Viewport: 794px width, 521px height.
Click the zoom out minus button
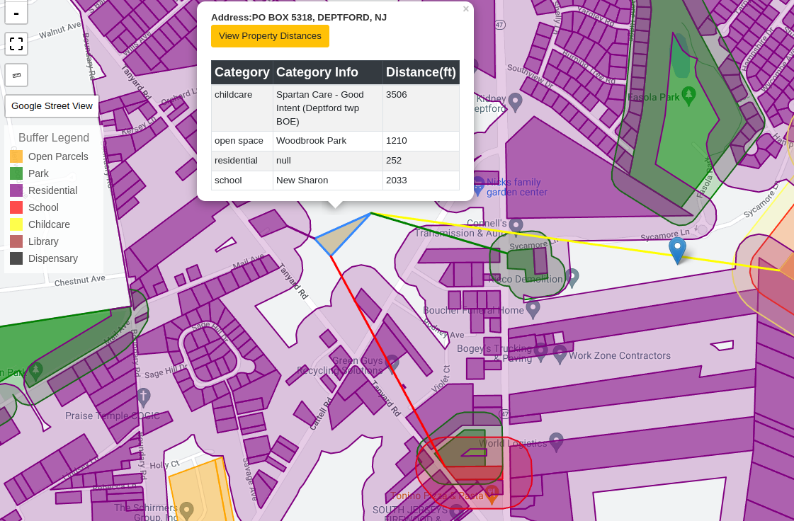16,13
